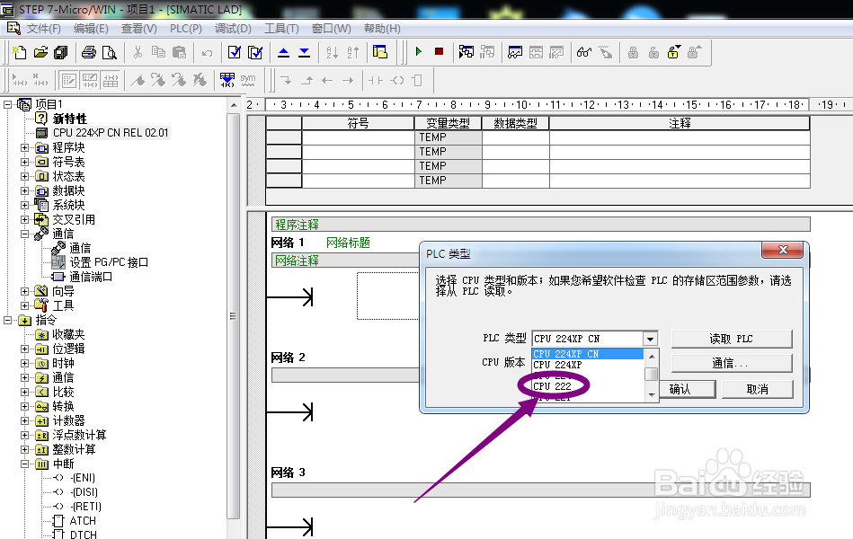Click the single read eyeglasses icon
The height and width of the screenshot is (539, 853).
(x=583, y=52)
